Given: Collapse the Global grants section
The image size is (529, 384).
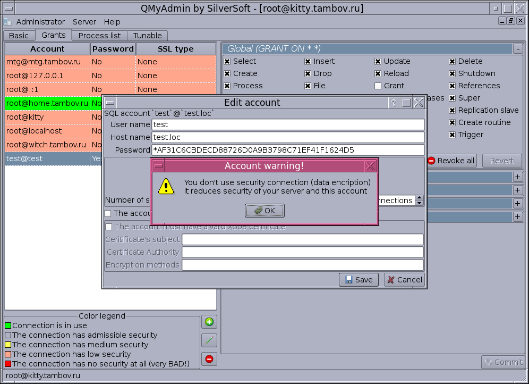Looking at the screenshot, I should point(518,49).
